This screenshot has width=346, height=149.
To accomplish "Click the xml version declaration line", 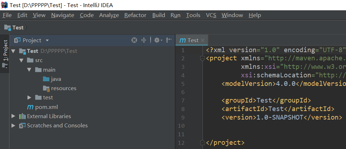I will pos(276,50).
